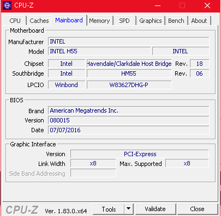Select the Mainboard tab
Image resolution: width=221 pixels, height=216 pixels.
(x=69, y=20)
